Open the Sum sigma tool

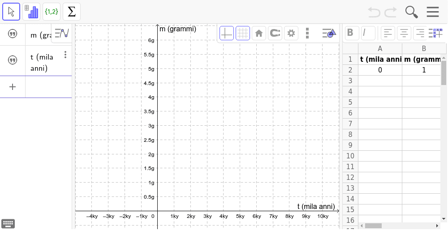click(x=71, y=12)
